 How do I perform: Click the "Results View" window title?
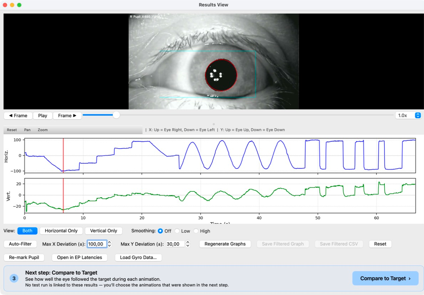213,5
